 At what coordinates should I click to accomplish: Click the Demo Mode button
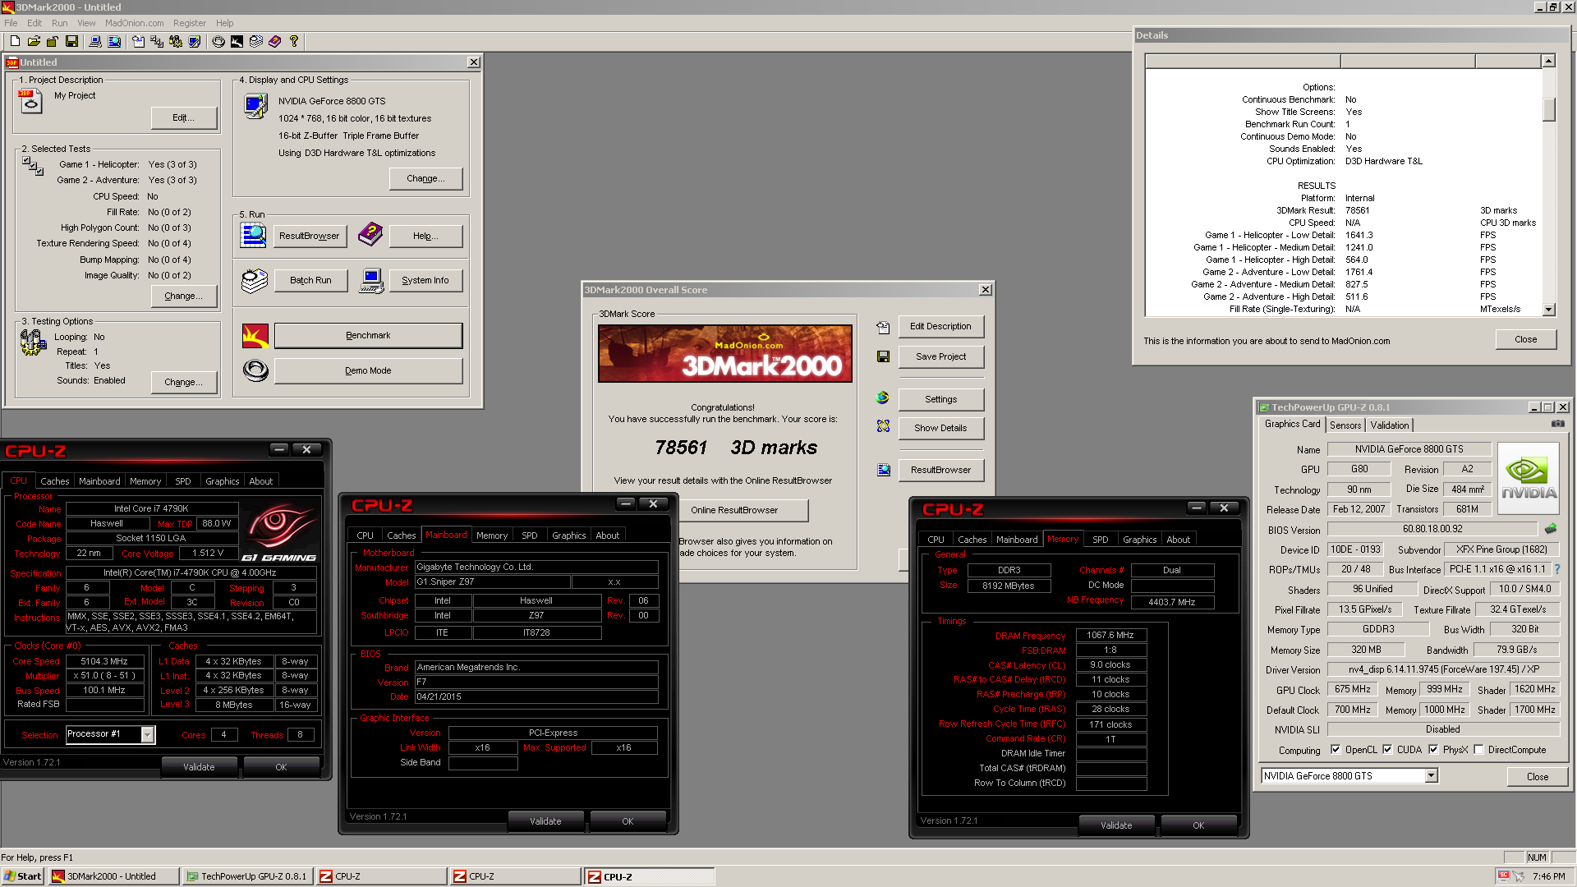click(368, 370)
